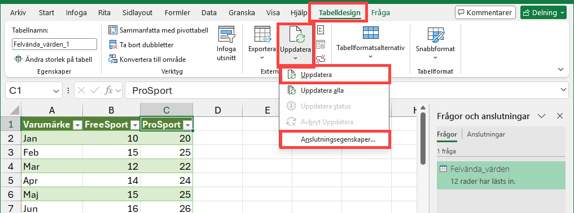This screenshot has width=574, height=213.
Task: Click Konvertera till område icon
Action: coord(113,60)
